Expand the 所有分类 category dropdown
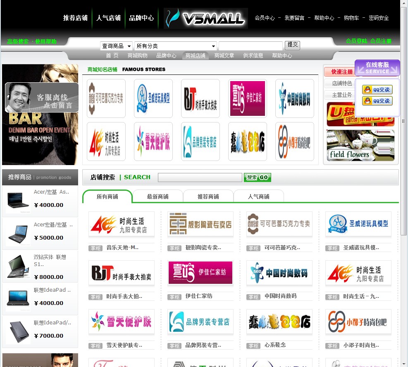This screenshot has width=408, height=367. pyautogui.click(x=175, y=46)
